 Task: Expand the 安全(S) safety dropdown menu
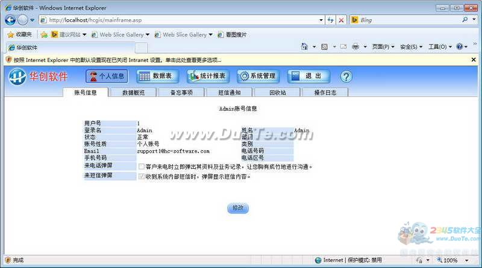click(x=411, y=47)
